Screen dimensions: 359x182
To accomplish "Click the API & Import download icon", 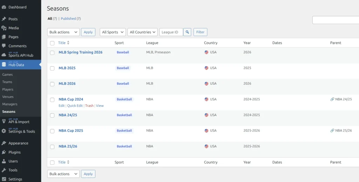I will (x=4, y=121).
